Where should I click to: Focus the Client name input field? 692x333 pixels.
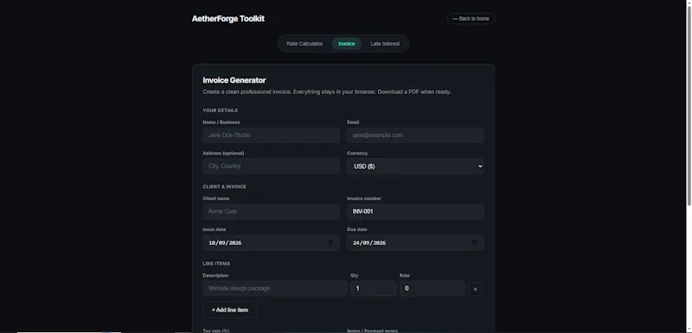click(x=271, y=211)
